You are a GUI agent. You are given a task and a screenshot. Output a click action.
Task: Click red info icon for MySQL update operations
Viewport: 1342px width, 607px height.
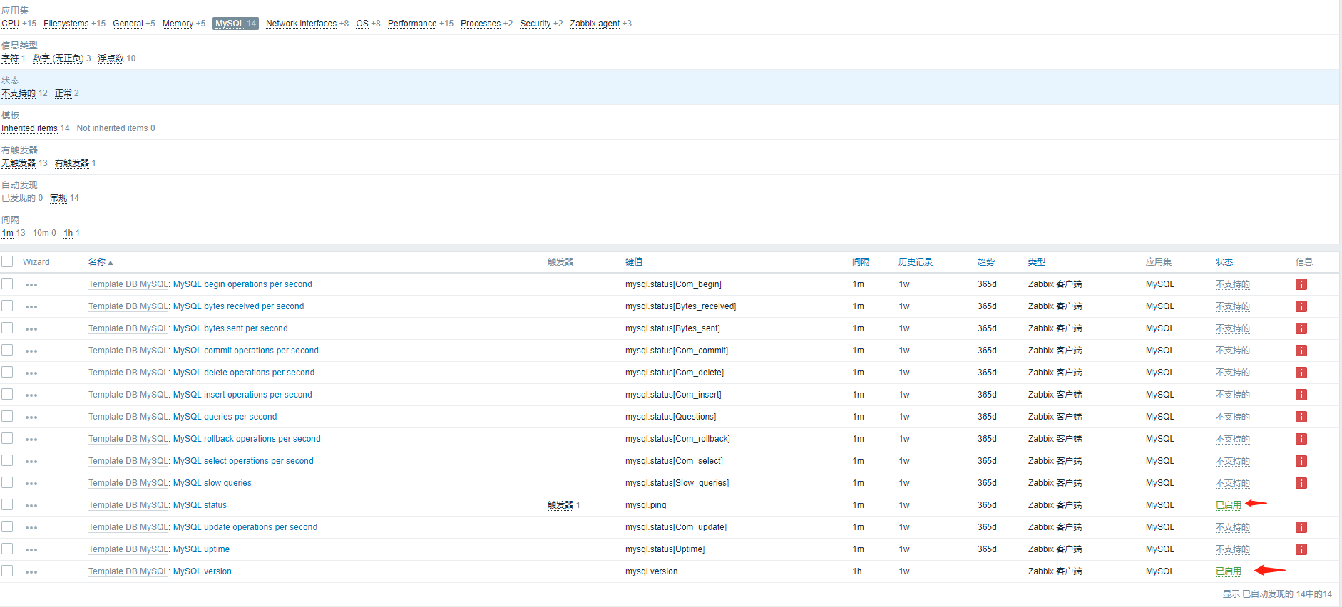[x=1301, y=527]
